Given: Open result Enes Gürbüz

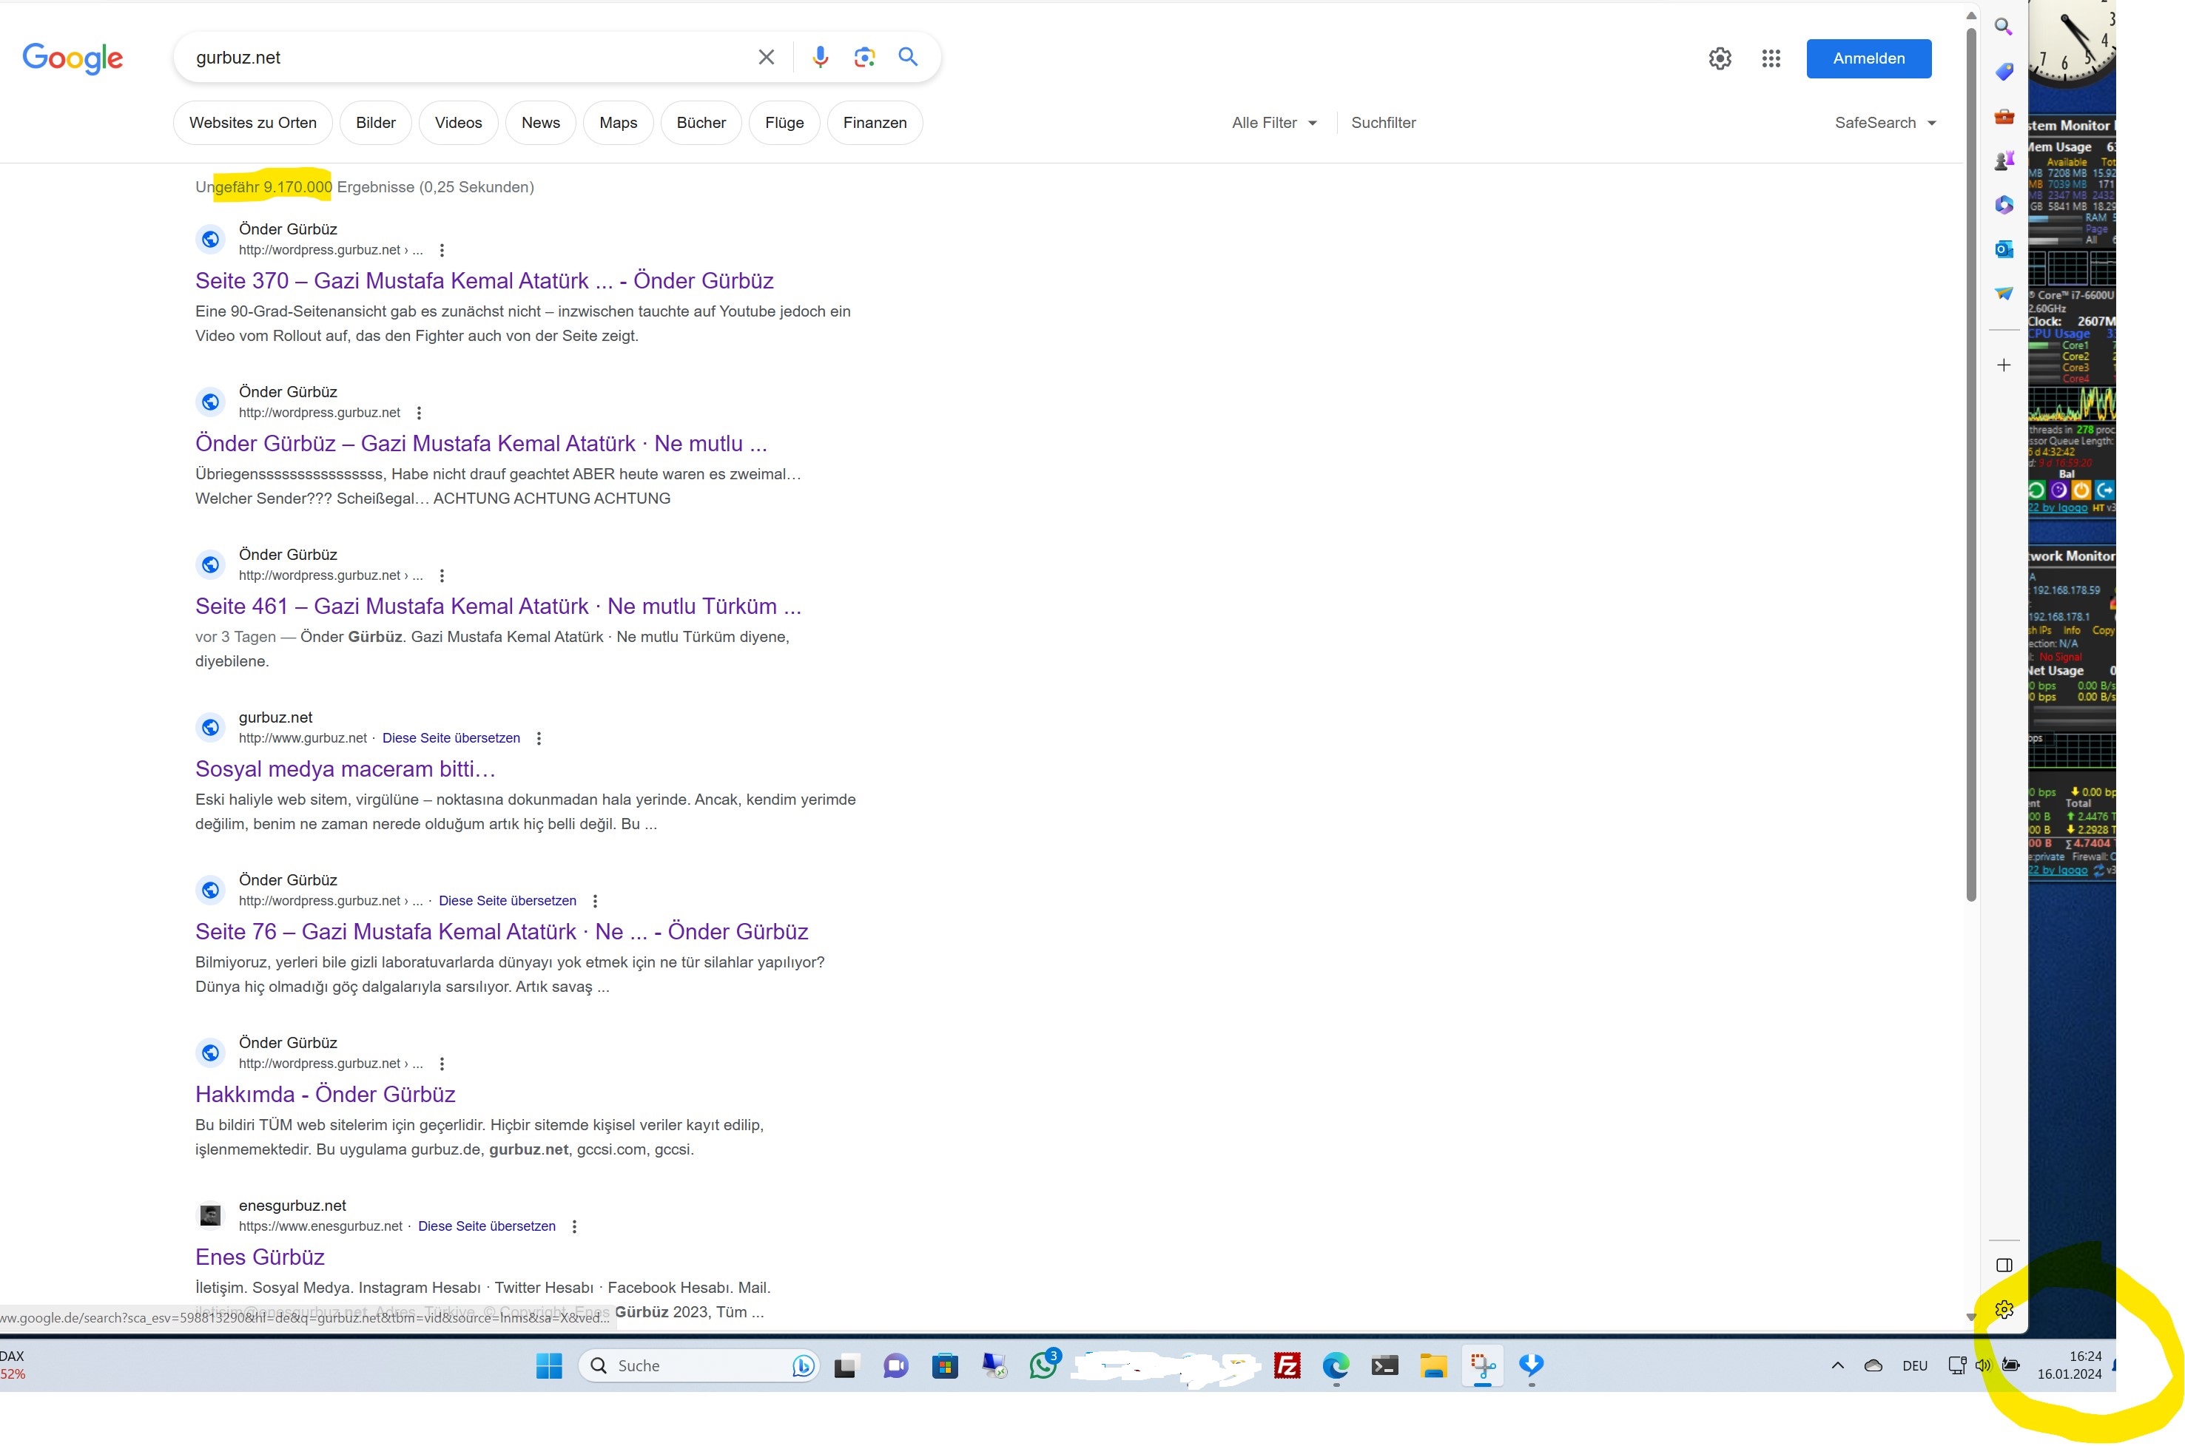Looking at the screenshot, I should pyautogui.click(x=260, y=1257).
